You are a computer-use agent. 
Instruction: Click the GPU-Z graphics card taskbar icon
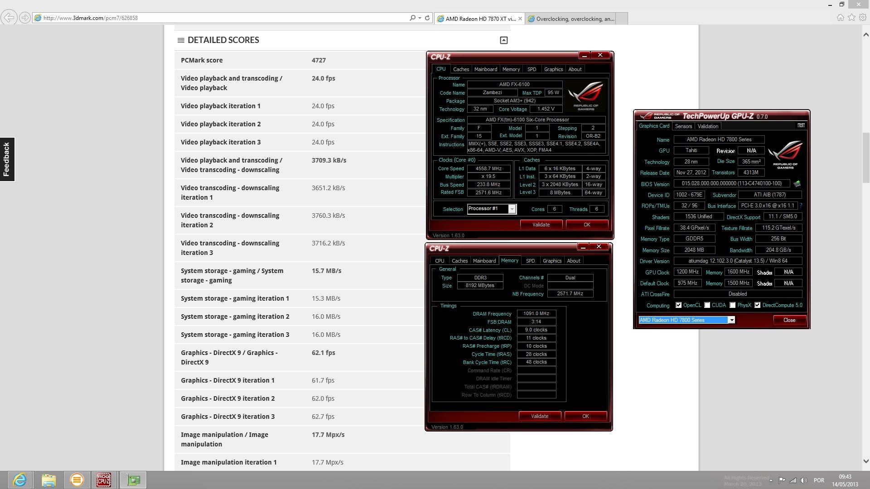pos(133,480)
